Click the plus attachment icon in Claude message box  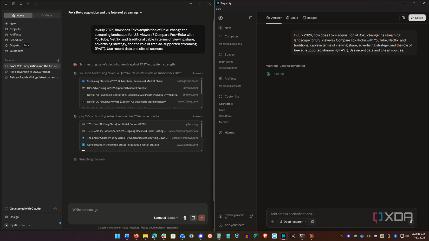point(75,218)
